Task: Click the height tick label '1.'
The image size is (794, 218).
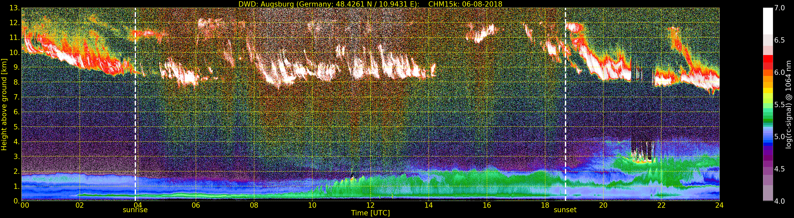Action: tap(17, 186)
